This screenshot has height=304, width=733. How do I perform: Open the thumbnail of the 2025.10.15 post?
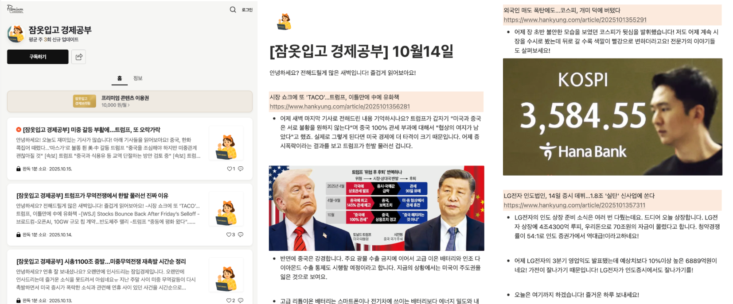point(226,143)
